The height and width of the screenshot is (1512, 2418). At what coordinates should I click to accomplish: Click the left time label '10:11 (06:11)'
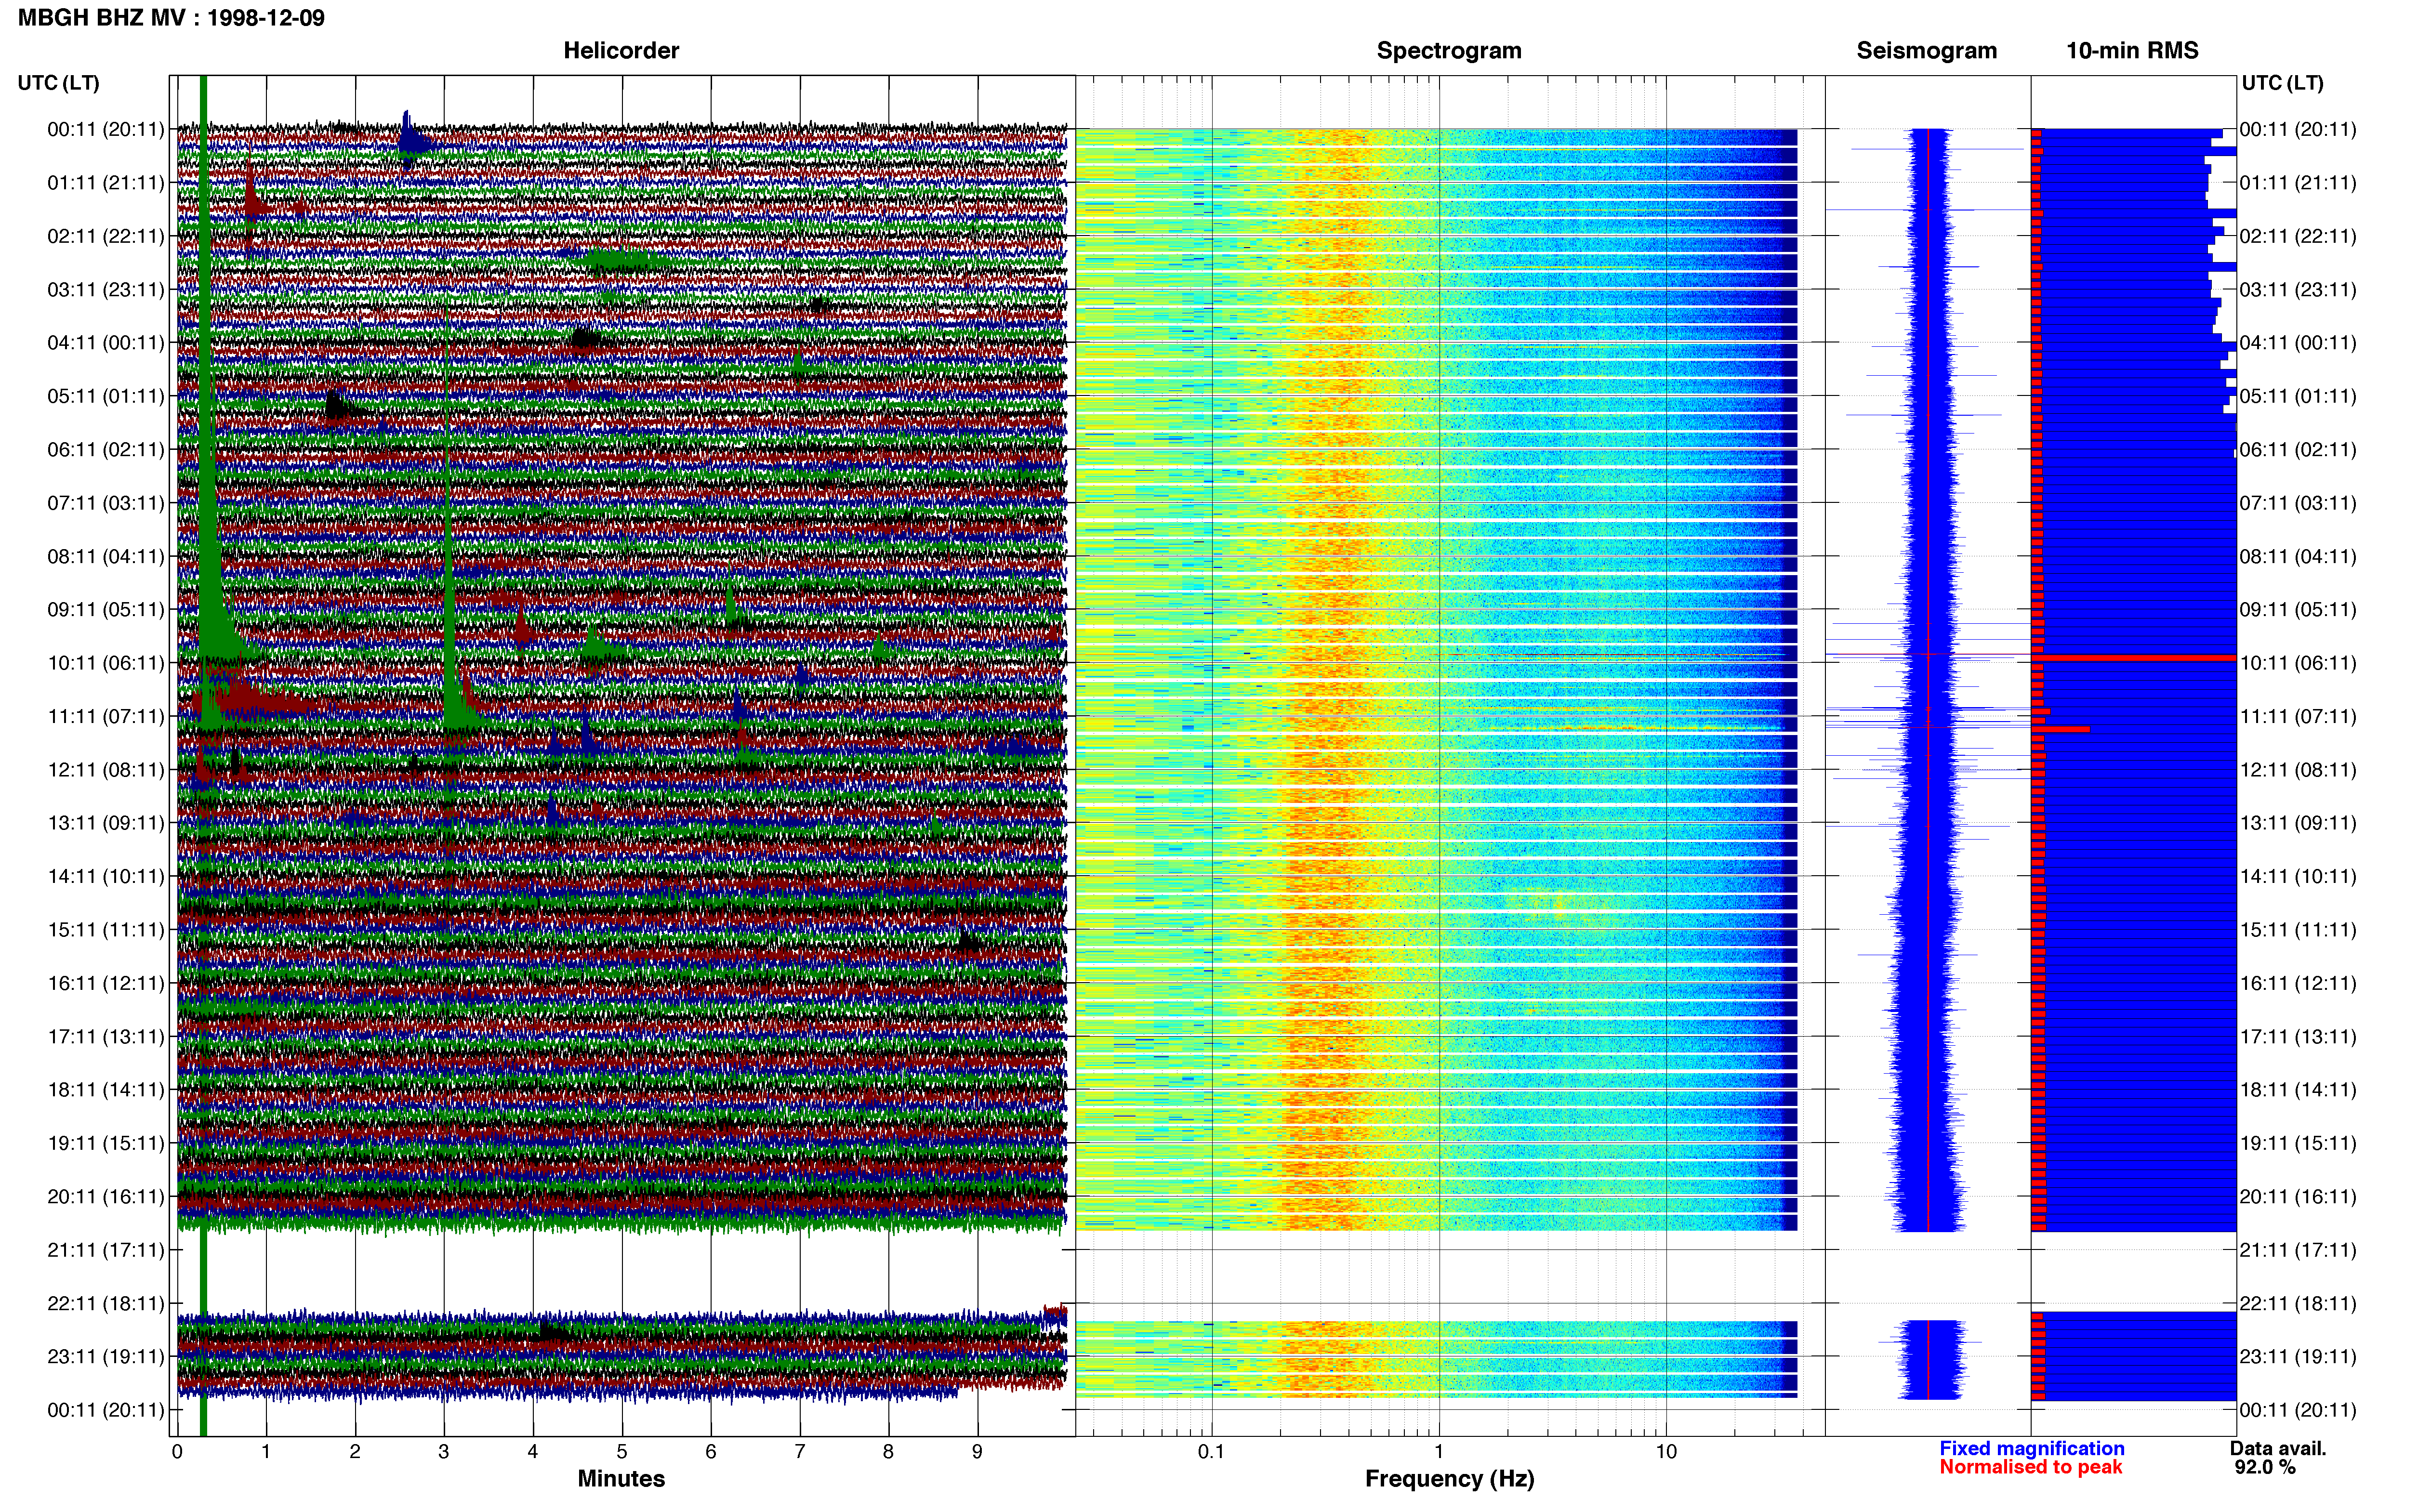(x=106, y=663)
